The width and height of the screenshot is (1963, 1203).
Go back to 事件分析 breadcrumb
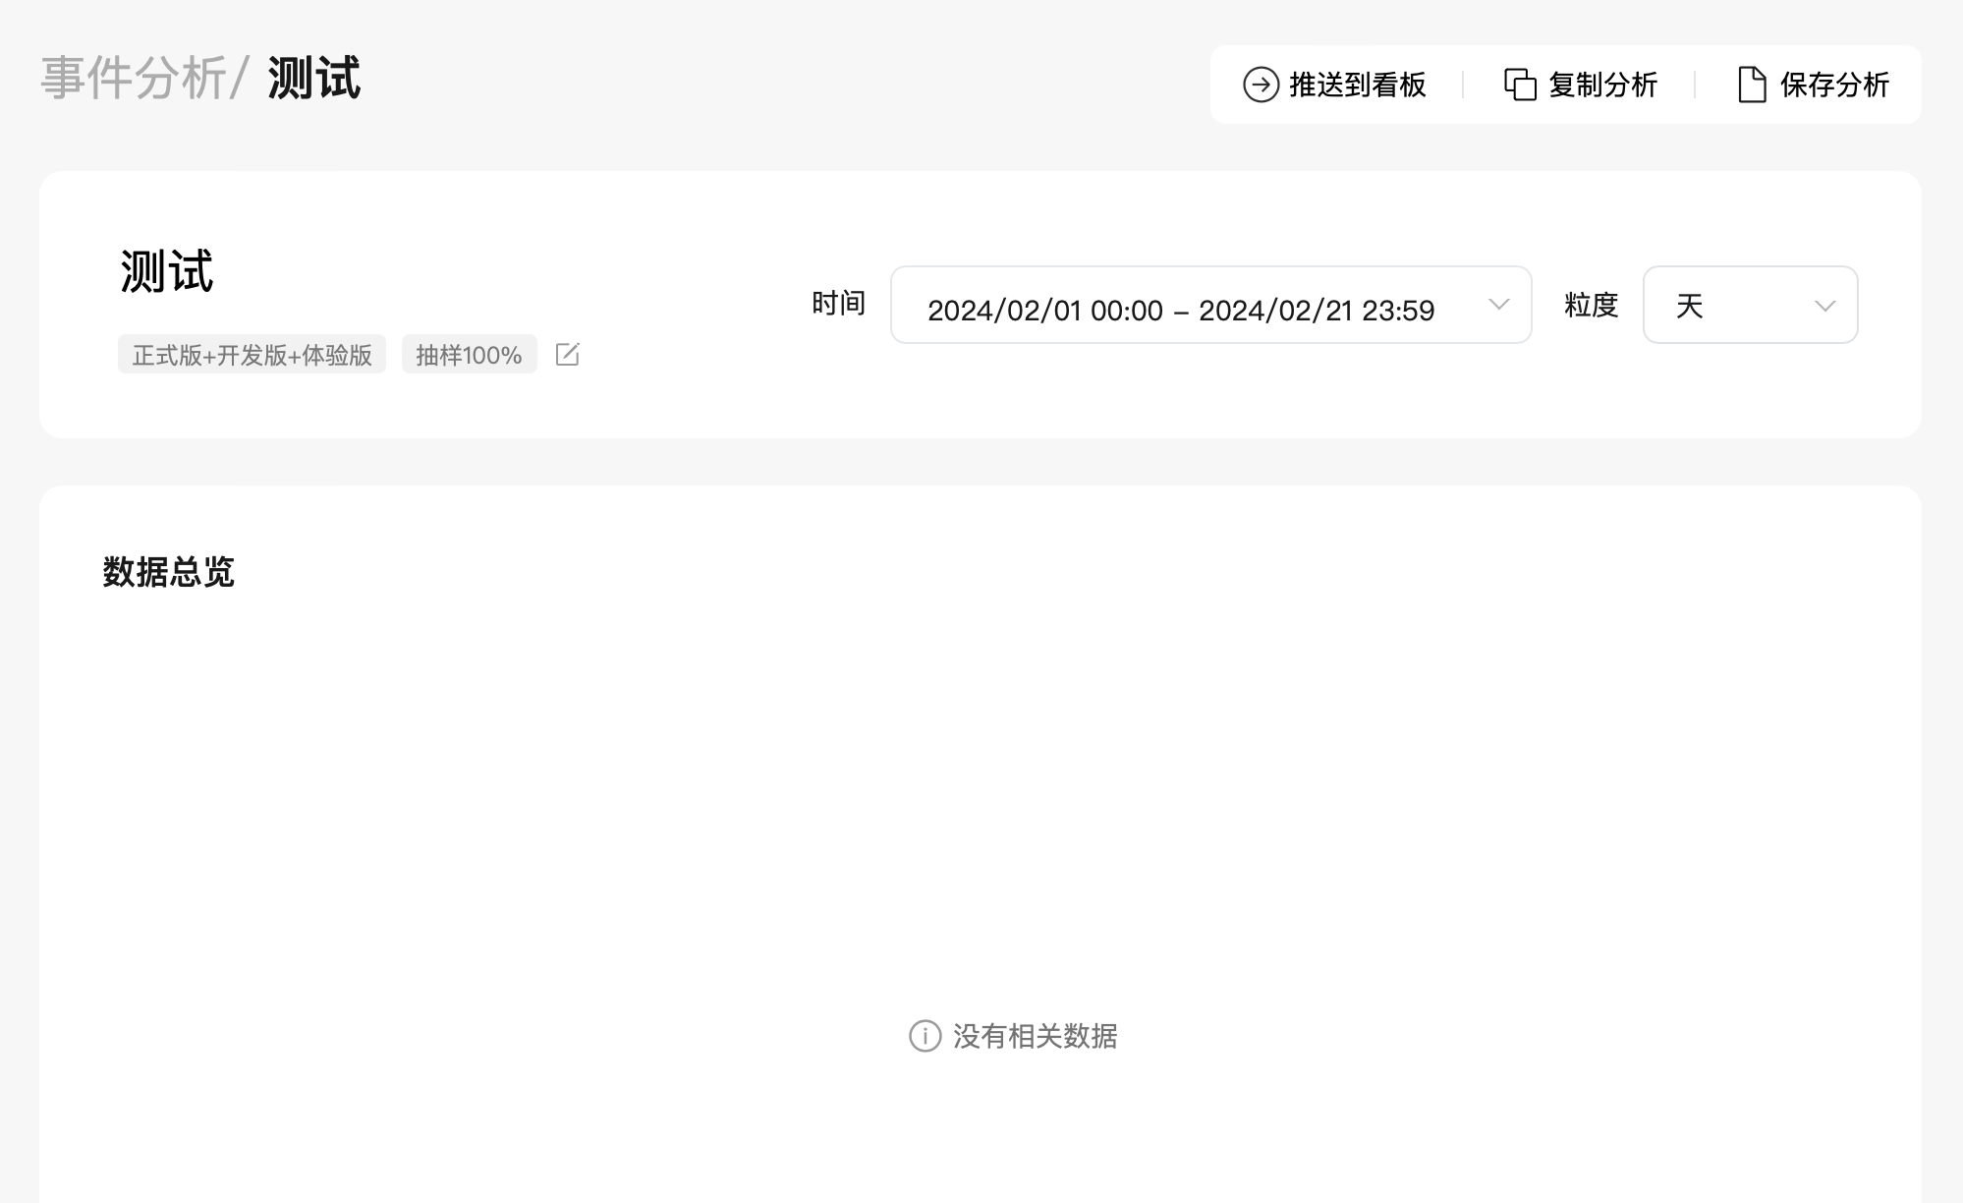(x=134, y=79)
